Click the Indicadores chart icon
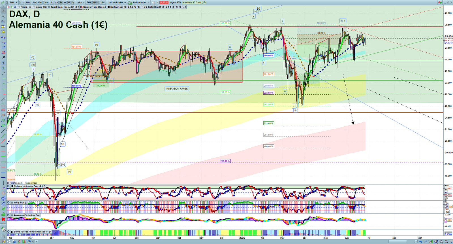 point(130,3)
